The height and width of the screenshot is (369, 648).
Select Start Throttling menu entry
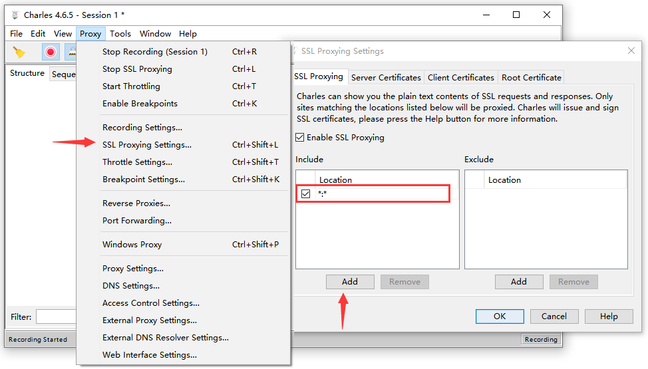(184, 86)
